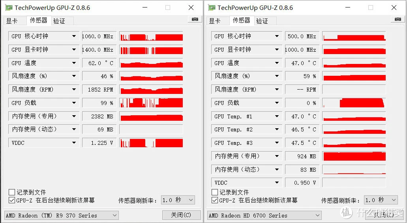The image size is (407, 223).
Task: Click 1.225 V VDDC value
Action: (99, 143)
